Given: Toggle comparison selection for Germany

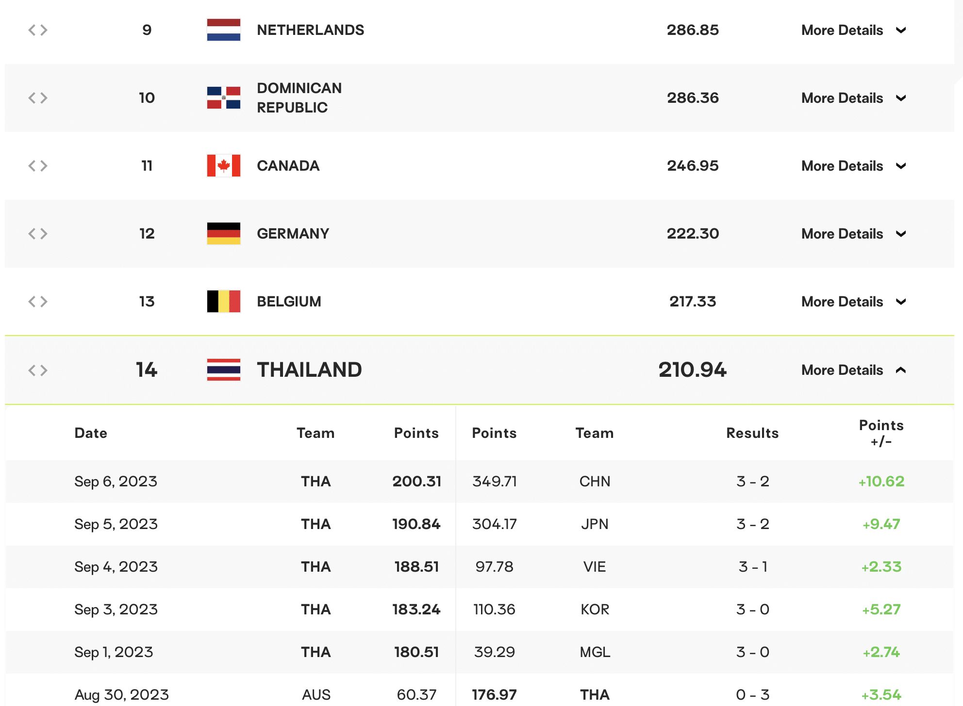Looking at the screenshot, I should (x=38, y=233).
